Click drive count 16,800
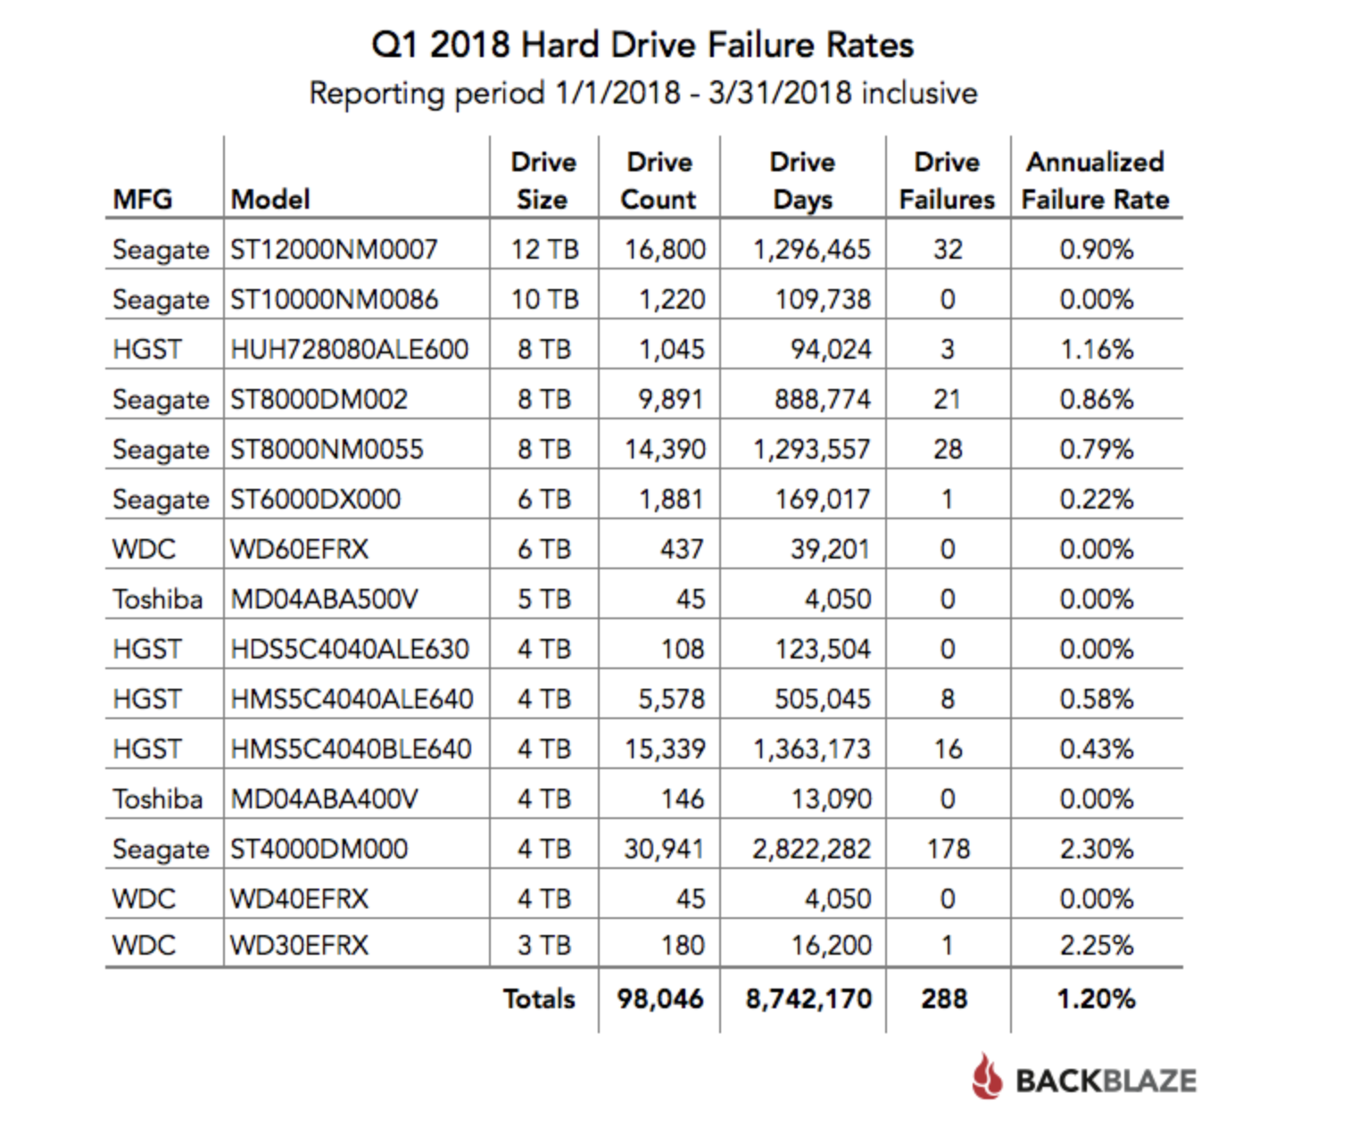 point(665,249)
